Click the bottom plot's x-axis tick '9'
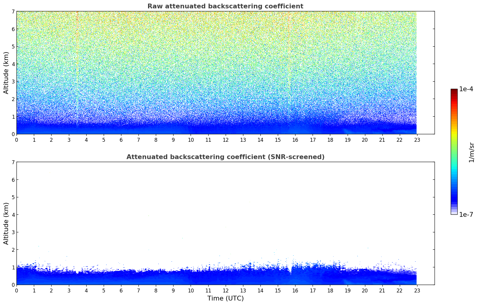The image size is (478, 305). 173,290
